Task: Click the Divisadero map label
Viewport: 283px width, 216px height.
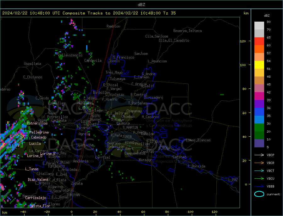Action: (x=153, y=97)
